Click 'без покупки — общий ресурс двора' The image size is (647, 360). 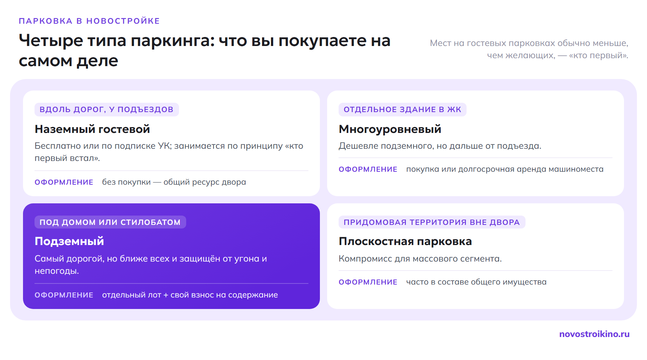(174, 182)
